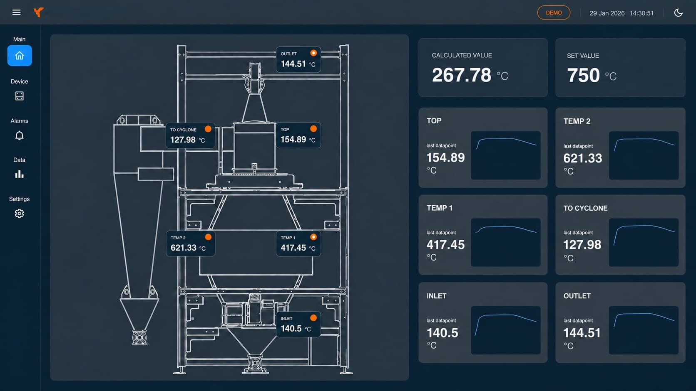Open Alarms bell icon
The height and width of the screenshot is (391, 696).
point(20,135)
